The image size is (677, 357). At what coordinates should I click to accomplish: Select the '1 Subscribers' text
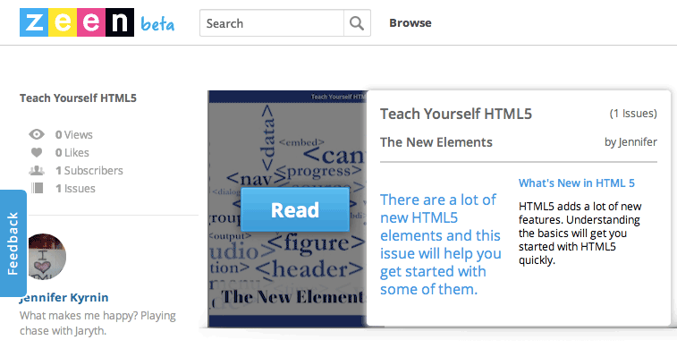[x=89, y=171]
